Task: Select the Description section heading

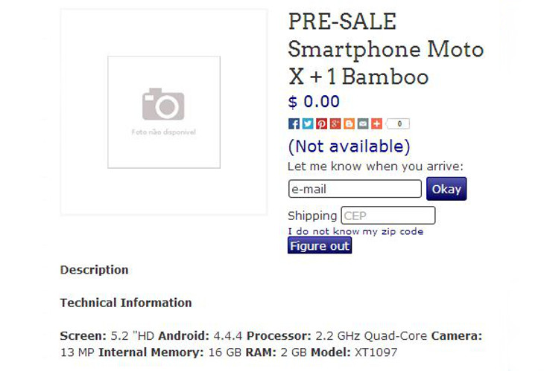Action: pos(94,270)
